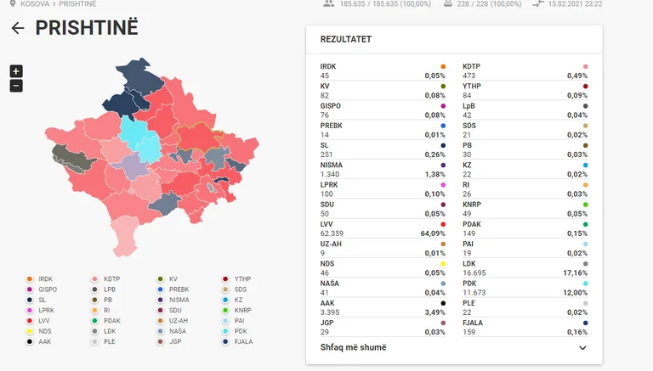Select the LVV legend red dot
The image size is (653, 371).
[x=30, y=321]
